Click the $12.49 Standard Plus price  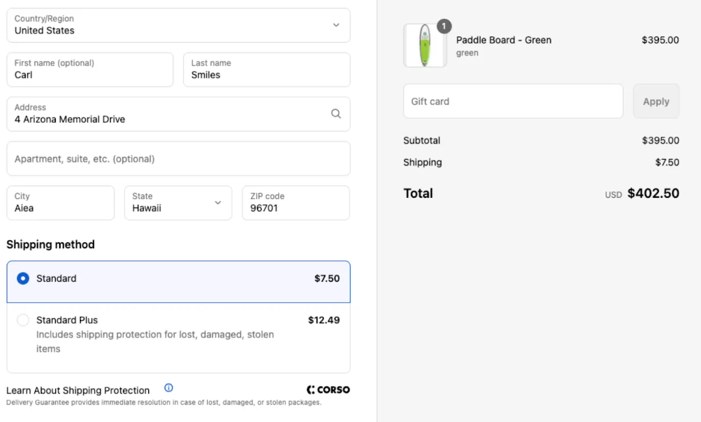coord(324,320)
